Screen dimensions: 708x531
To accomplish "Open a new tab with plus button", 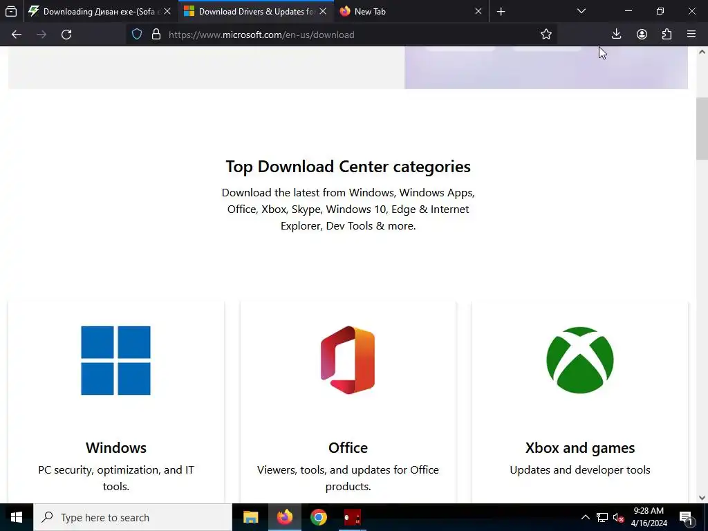I will click(x=501, y=11).
